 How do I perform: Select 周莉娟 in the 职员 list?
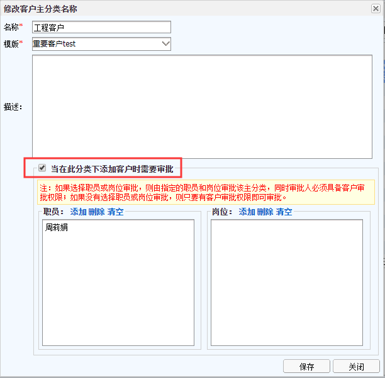[57, 227]
